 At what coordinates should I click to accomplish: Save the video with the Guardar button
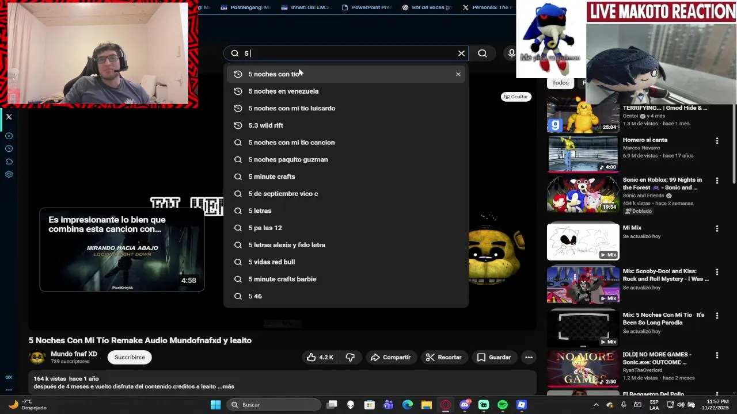tap(494, 357)
